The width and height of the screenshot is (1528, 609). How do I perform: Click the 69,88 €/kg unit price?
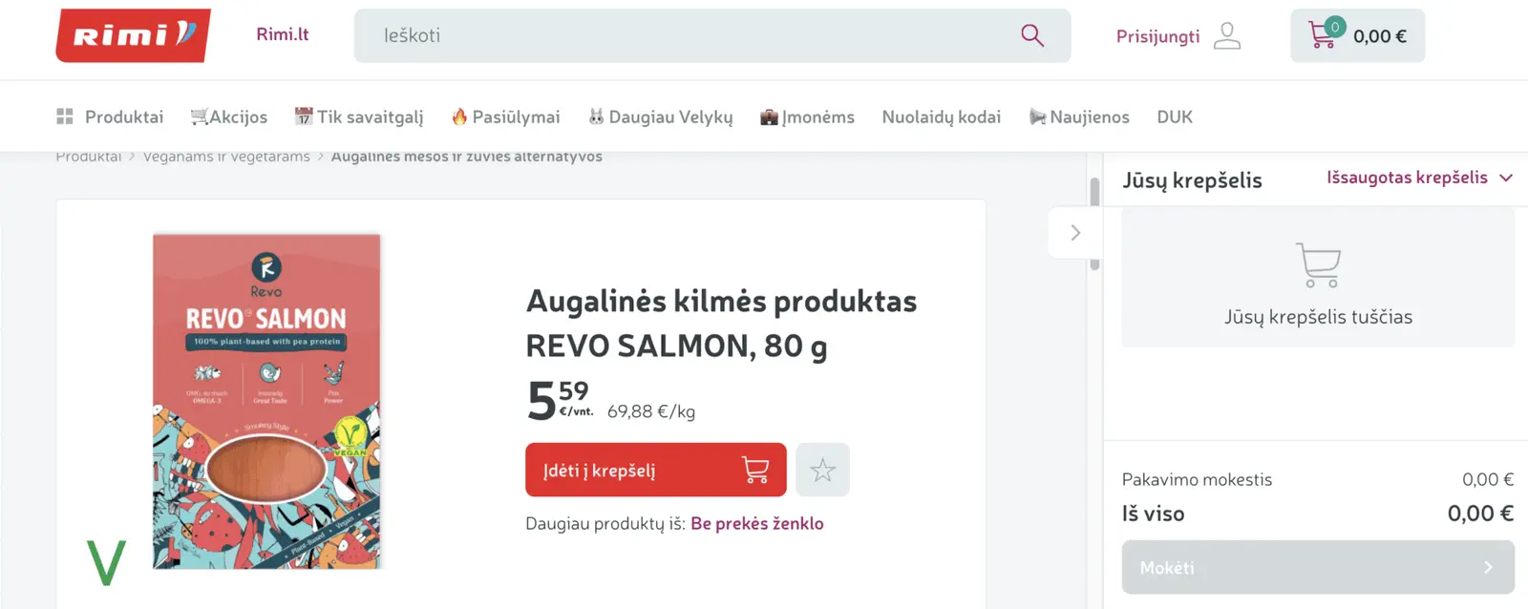(x=651, y=411)
